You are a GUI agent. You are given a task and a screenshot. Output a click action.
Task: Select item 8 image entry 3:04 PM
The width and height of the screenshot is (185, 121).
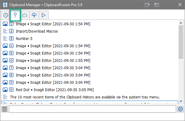click(x=53, y=75)
